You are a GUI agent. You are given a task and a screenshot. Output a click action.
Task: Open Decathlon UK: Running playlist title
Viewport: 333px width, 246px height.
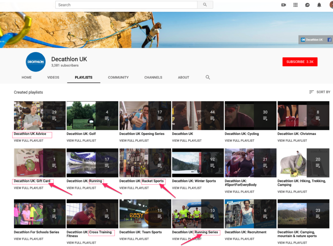click(84, 181)
